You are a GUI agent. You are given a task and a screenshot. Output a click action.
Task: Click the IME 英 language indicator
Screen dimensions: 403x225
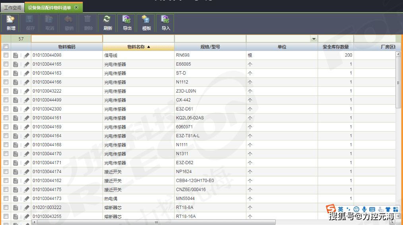coord(341,209)
